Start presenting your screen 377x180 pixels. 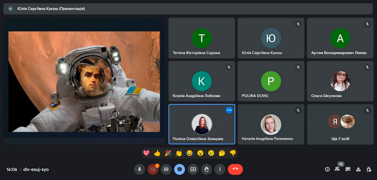coord(193,169)
